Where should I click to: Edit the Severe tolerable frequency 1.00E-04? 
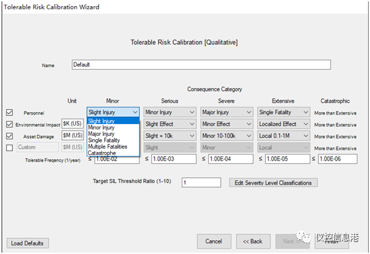[x=231, y=159]
